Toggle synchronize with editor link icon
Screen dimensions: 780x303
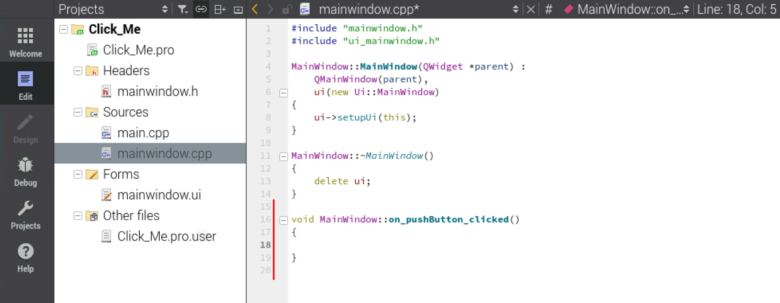201,9
